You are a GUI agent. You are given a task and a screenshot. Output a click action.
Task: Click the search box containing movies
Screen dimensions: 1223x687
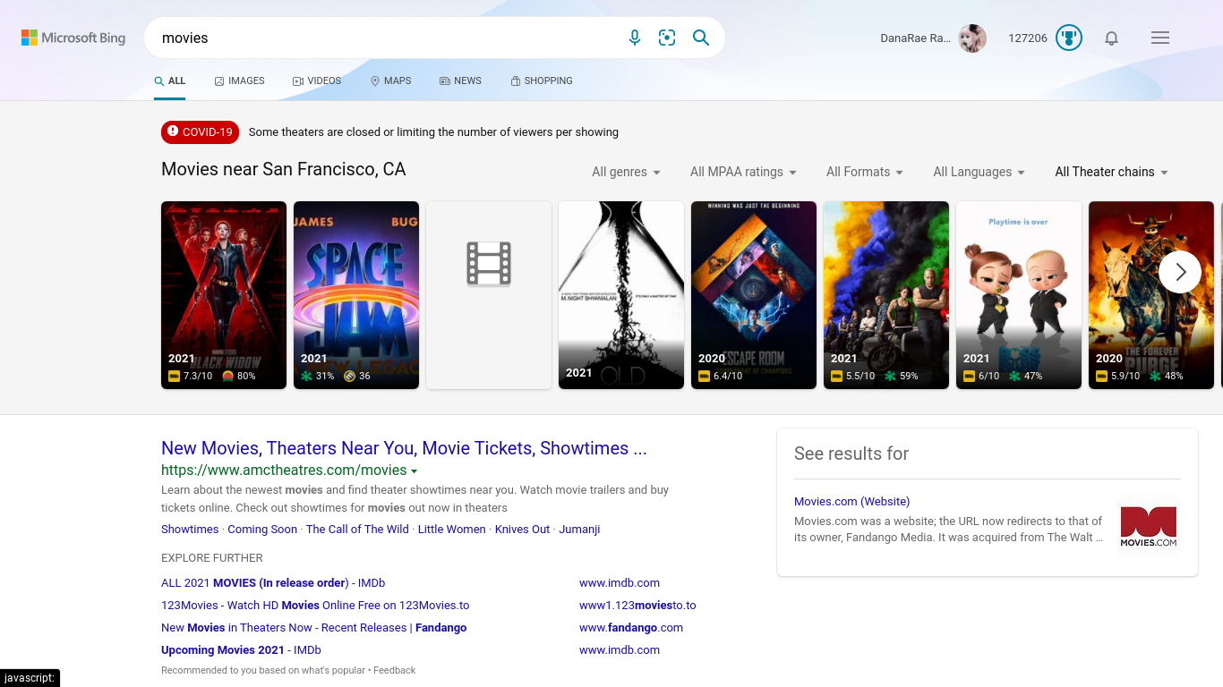[385, 38]
